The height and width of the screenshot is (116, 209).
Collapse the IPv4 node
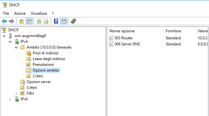click(x=10, y=42)
